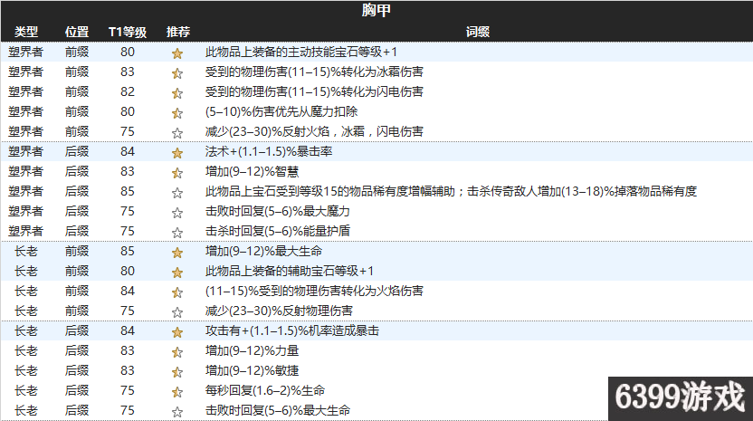The image size is (753, 421).
Task: Click star in 增加力量 row
Action: tap(177, 352)
